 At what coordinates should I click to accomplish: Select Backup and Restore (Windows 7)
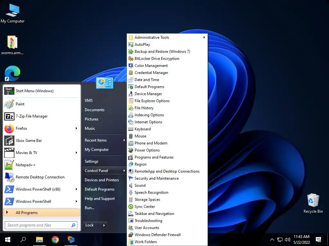click(x=162, y=52)
